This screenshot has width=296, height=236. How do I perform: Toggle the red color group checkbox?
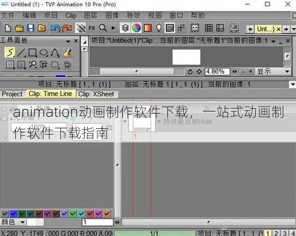[x=90, y=214]
